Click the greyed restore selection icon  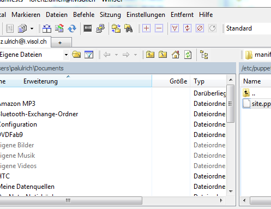tap(212, 28)
